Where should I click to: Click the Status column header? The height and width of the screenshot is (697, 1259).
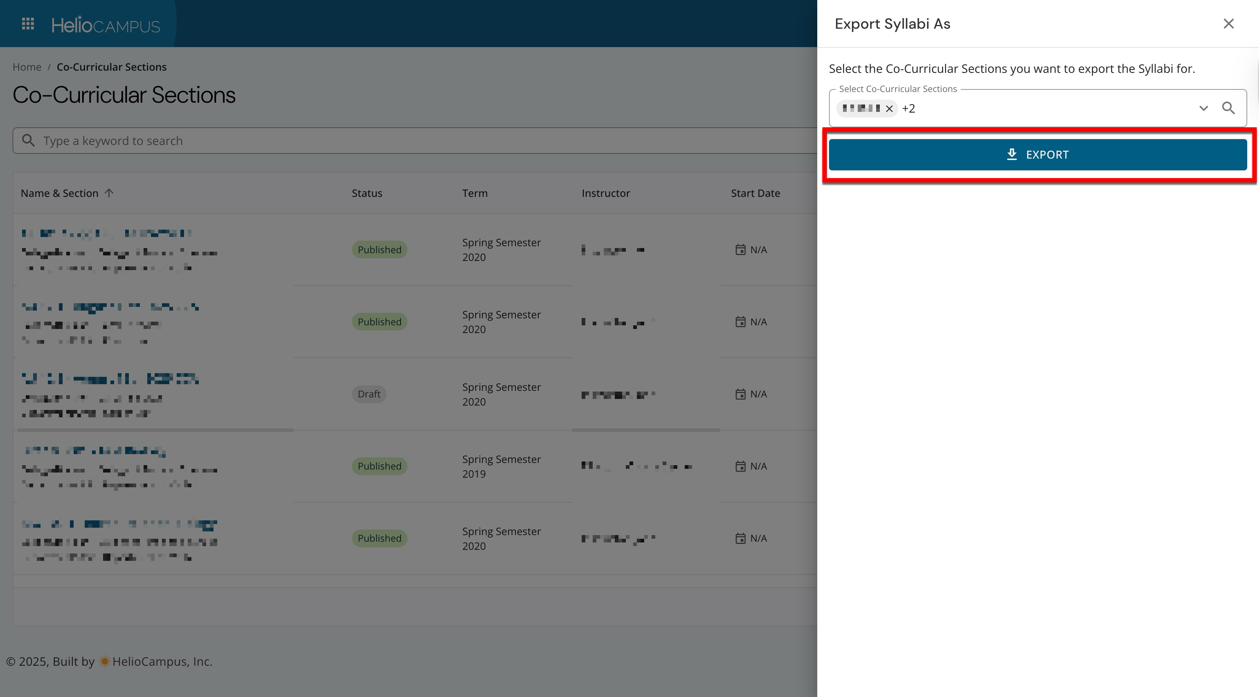[x=367, y=193]
